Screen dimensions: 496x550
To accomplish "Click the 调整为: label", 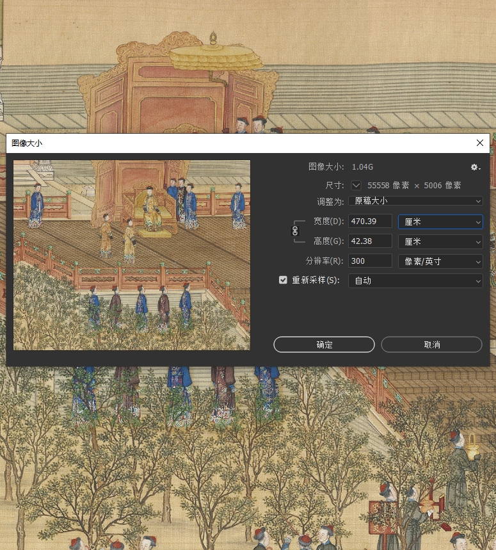I will click(330, 202).
